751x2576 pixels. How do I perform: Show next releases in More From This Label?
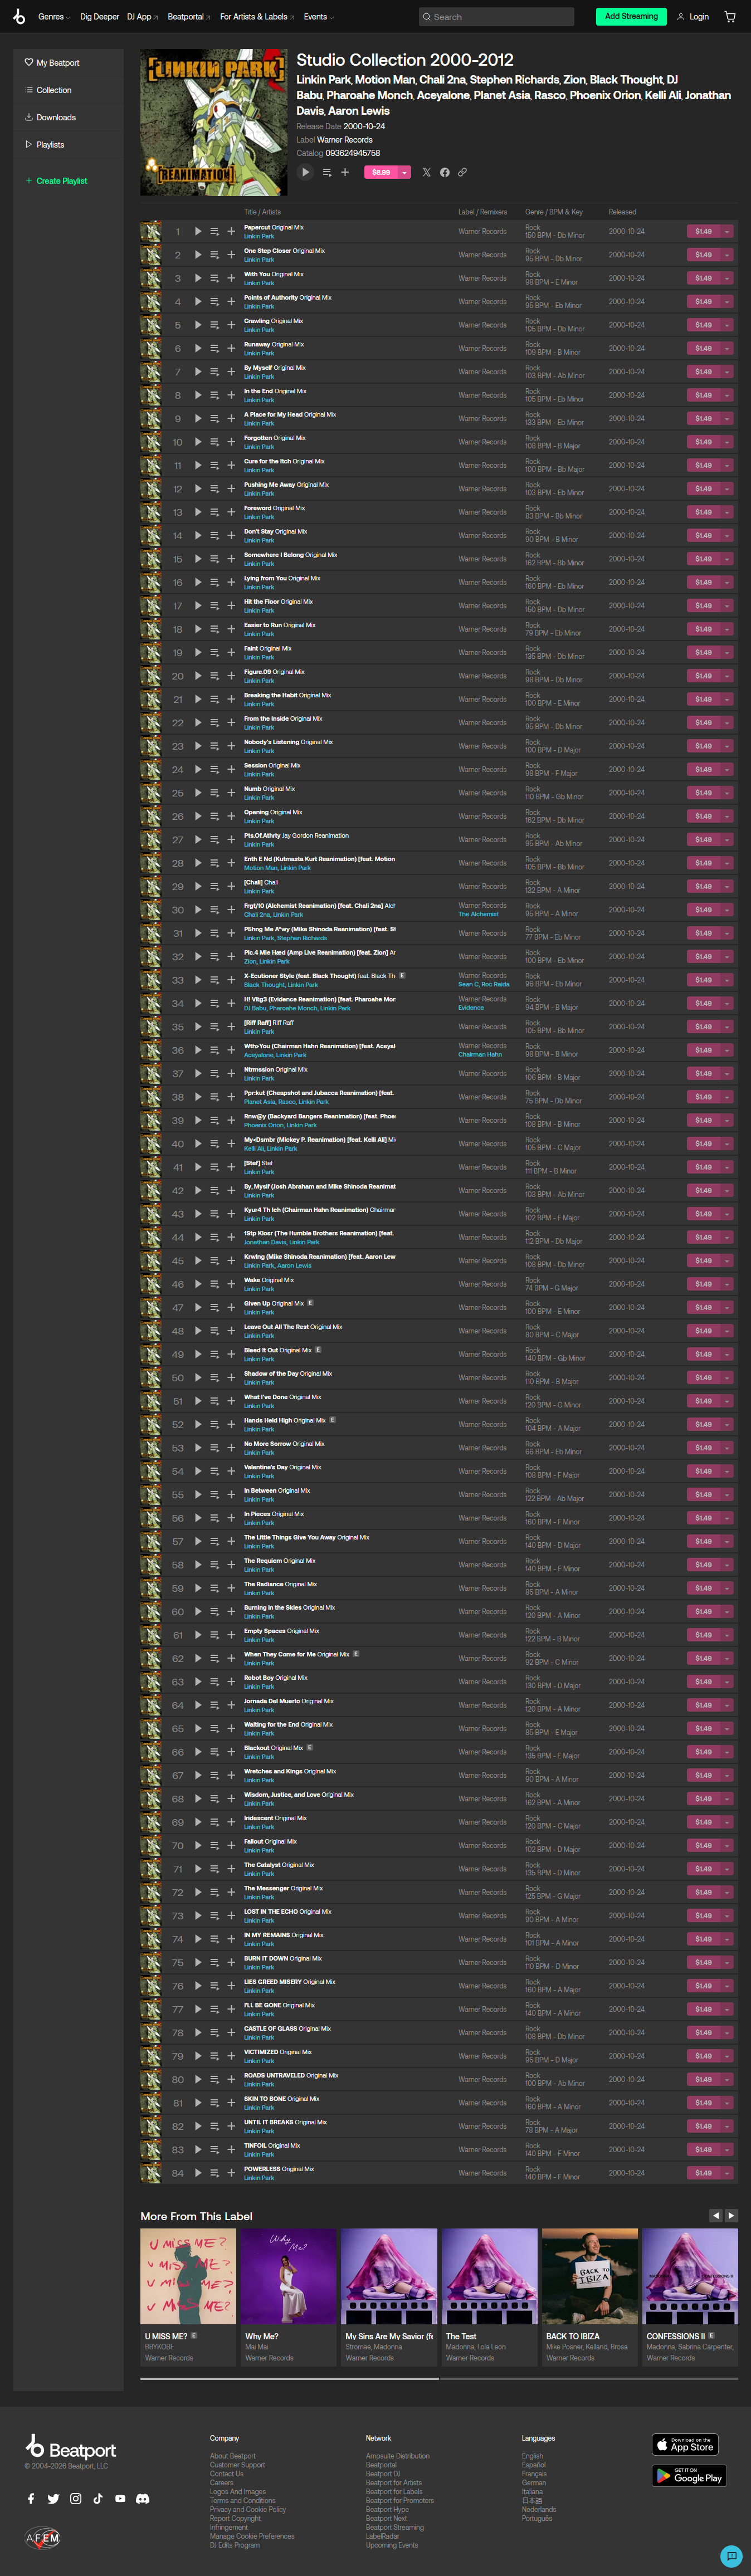[731, 2216]
